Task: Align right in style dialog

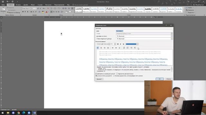Action: pos(105,48)
